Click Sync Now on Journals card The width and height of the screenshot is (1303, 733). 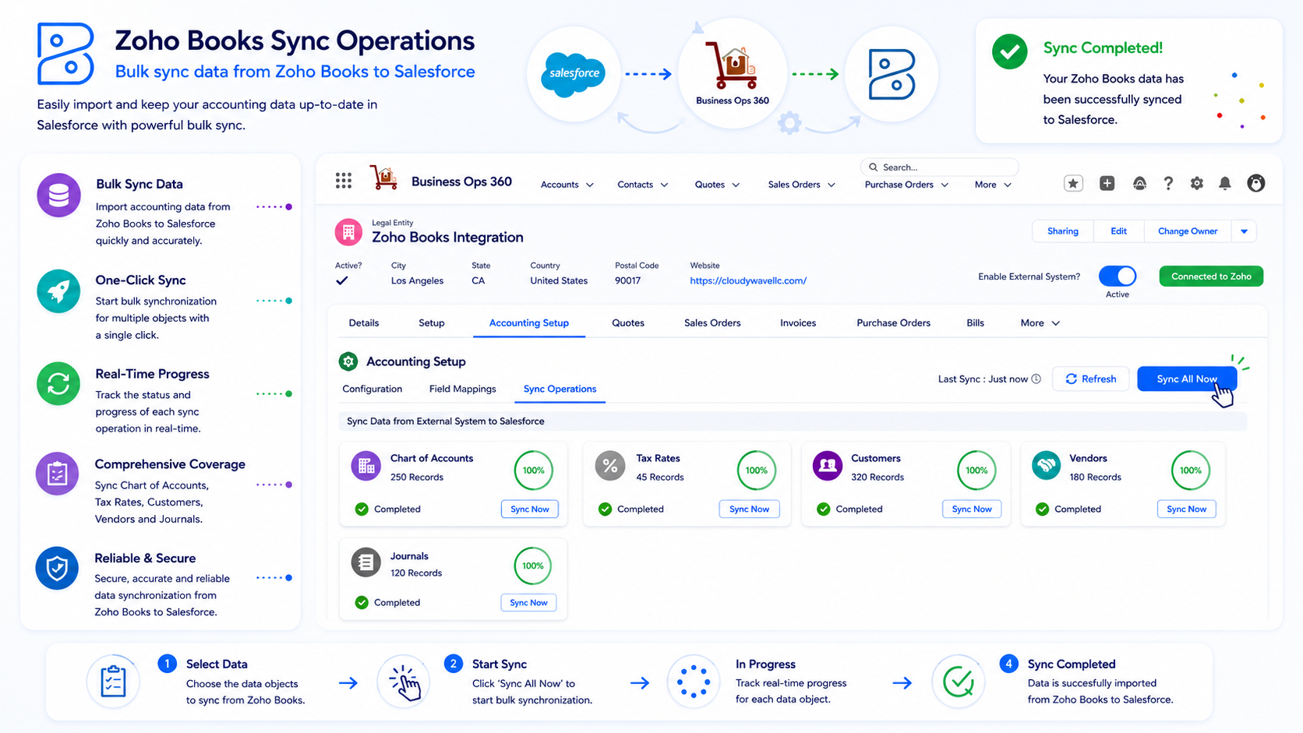528,603
